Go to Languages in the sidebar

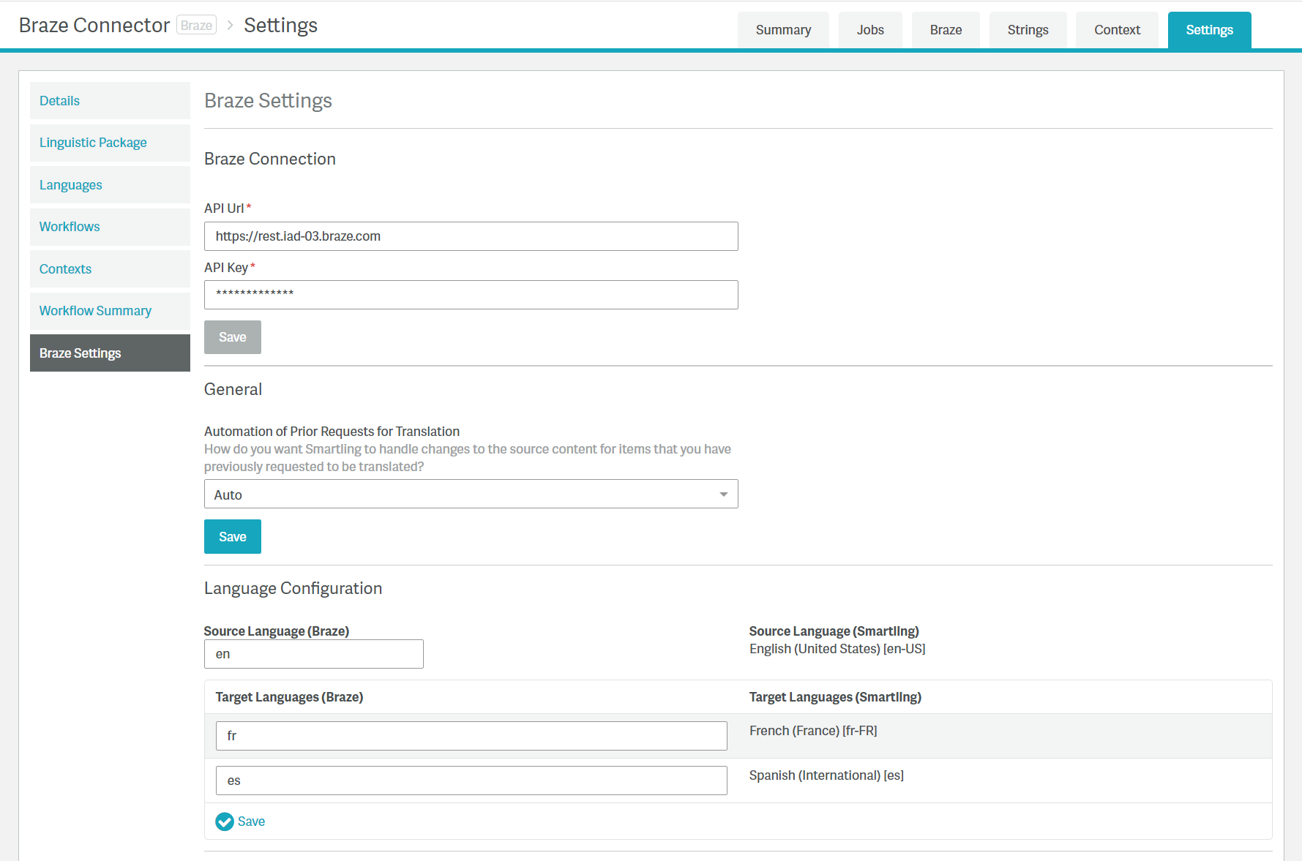click(x=110, y=185)
